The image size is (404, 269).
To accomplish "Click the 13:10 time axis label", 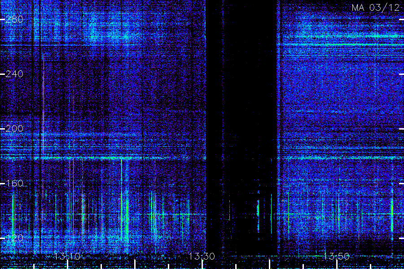I will click(x=67, y=256).
